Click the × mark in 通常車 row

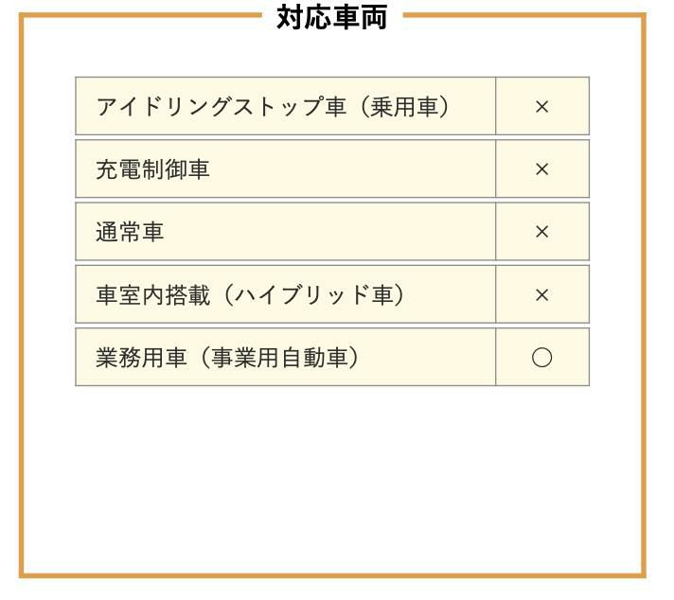(541, 232)
